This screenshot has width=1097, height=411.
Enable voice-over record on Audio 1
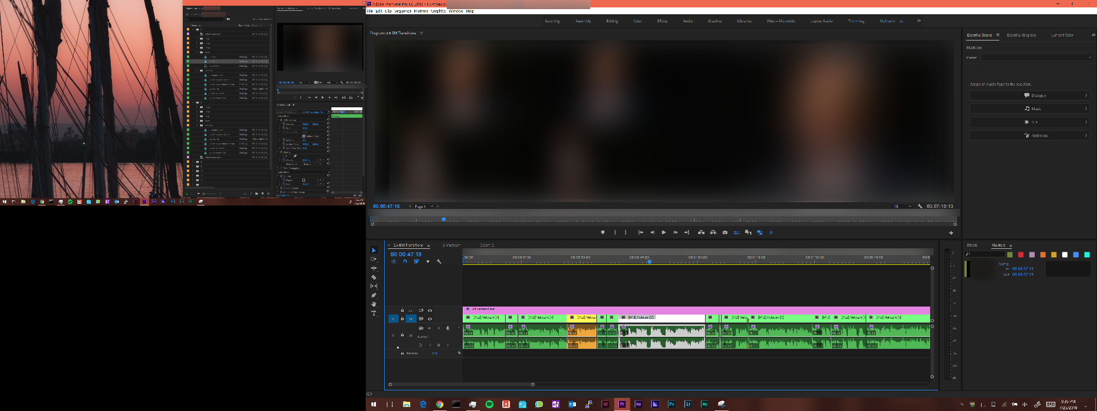(447, 328)
